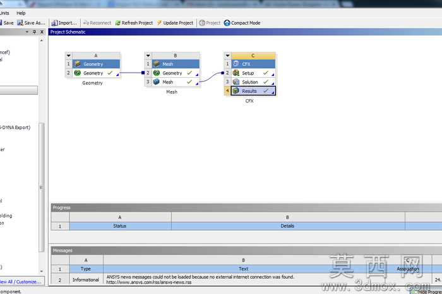Click the checkmark status of Solution cell
442x294 pixels.
tap(266, 82)
